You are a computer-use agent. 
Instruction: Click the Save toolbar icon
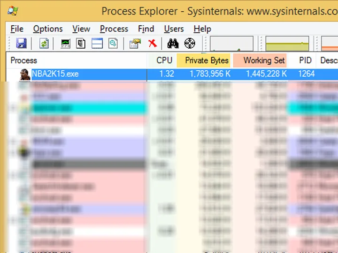click(x=21, y=43)
